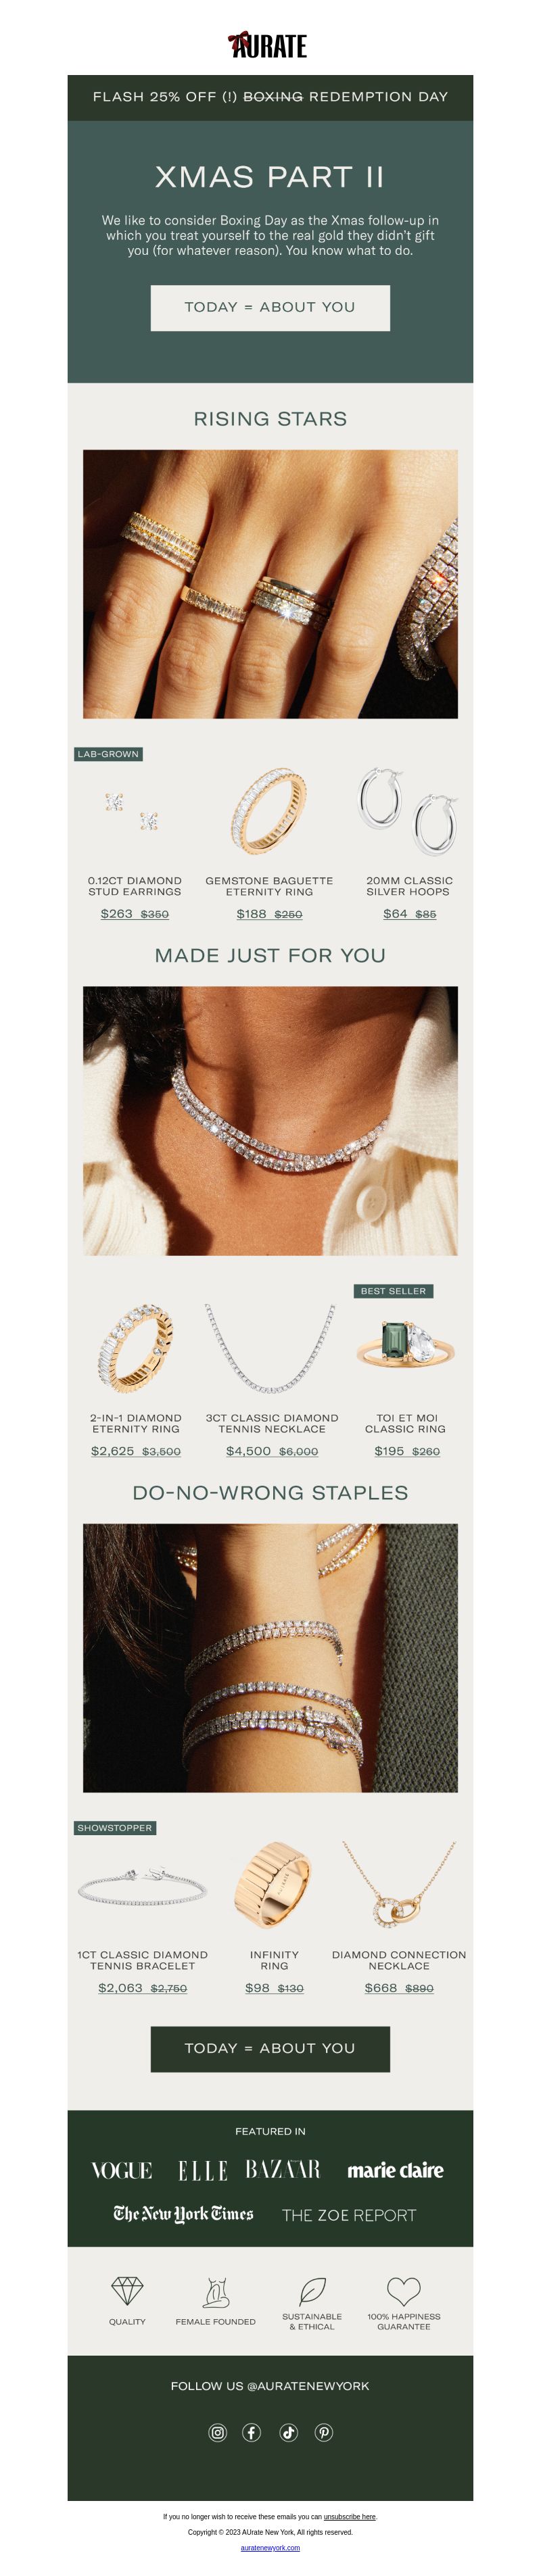
Task: Click the unsubscribe here link
Action: click(349, 2516)
